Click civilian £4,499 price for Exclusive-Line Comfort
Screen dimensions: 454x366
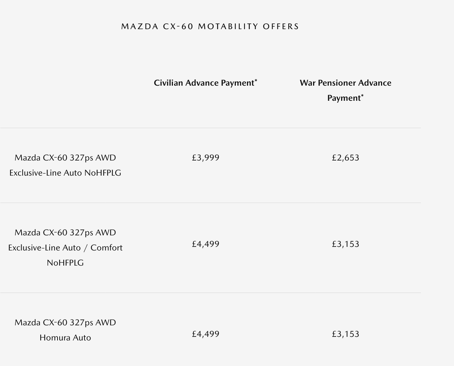(x=206, y=244)
